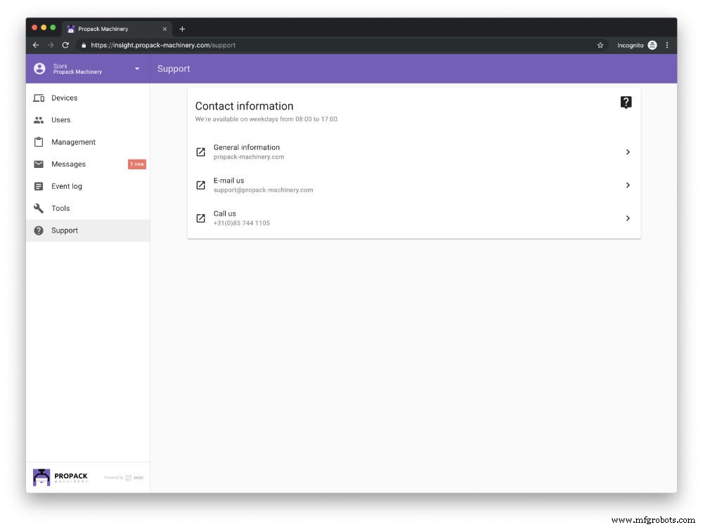
Task: Reload the page with the refresh button
Action: click(x=65, y=45)
